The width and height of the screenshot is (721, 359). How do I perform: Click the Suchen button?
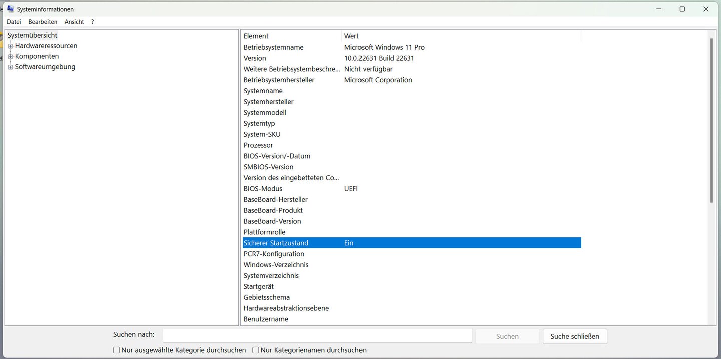pyautogui.click(x=507, y=336)
